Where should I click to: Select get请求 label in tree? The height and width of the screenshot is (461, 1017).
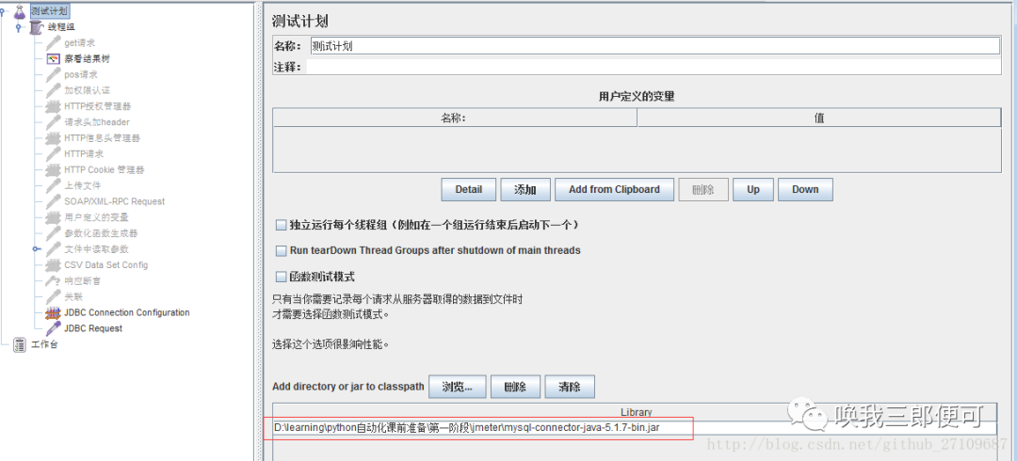(80, 42)
